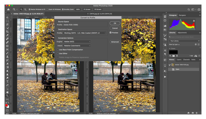Toggle Resize Windows to Fit checkbox

click(30, 9)
